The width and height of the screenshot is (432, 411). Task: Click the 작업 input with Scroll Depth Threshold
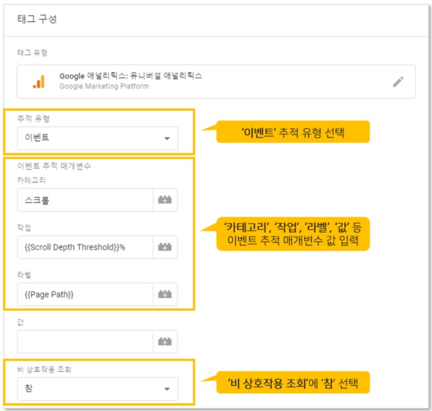85,247
